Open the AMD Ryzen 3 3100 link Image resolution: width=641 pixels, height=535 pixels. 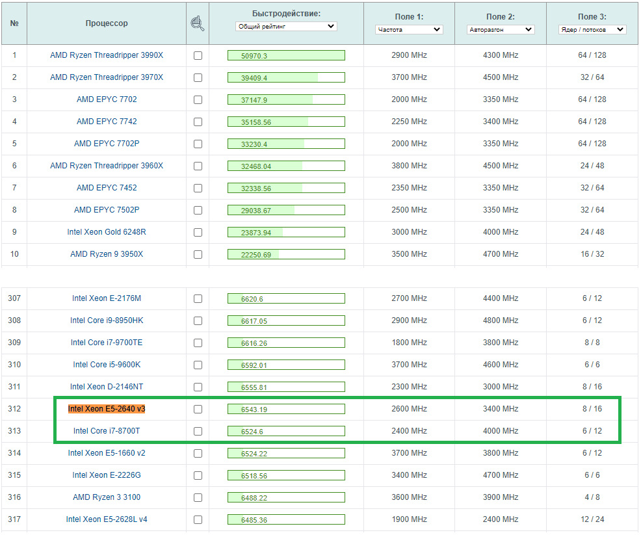pyautogui.click(x=107, y=497)
